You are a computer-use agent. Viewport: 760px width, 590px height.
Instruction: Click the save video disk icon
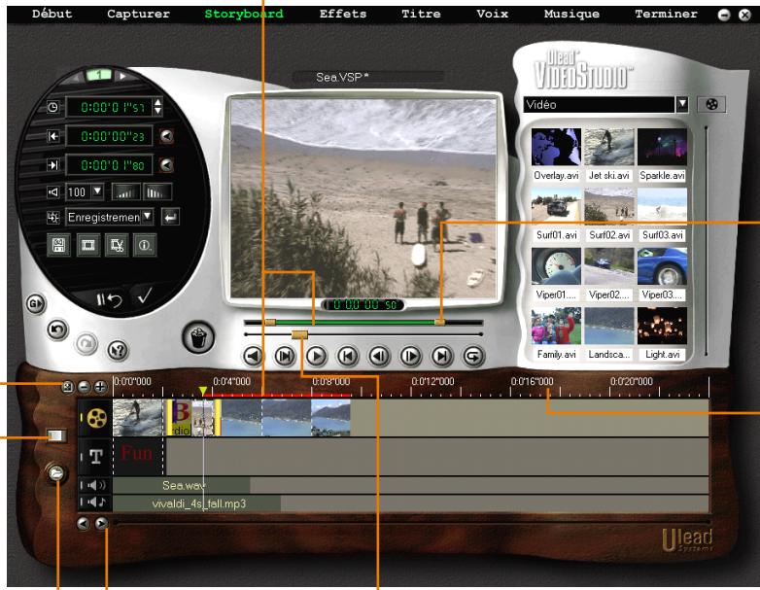click(58, 245)
